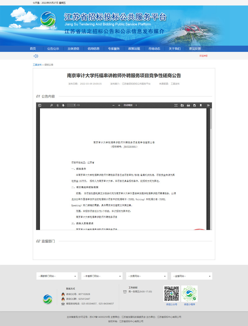Go to the next PDF page
Viewport: 248px width, 326px height.
pyautogui.click(x=63, y=105)
